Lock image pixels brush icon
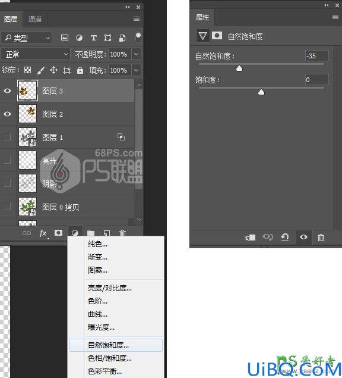 click(41, 70)
